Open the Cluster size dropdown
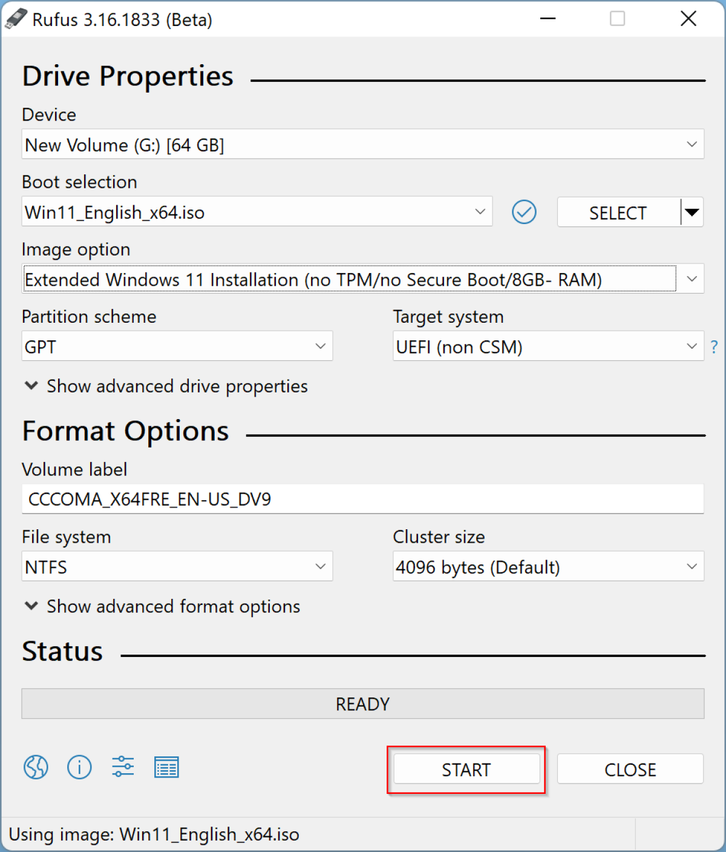726x852 pixels. [x=548, y=567]
